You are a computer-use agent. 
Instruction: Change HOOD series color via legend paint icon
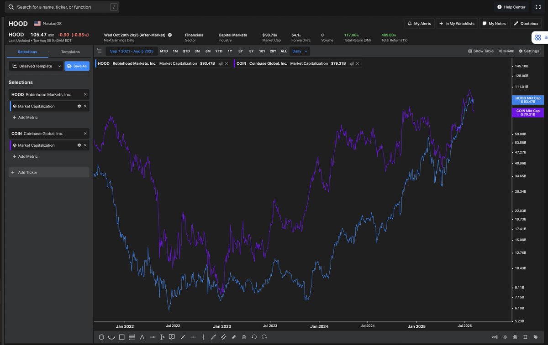(221, 63)
